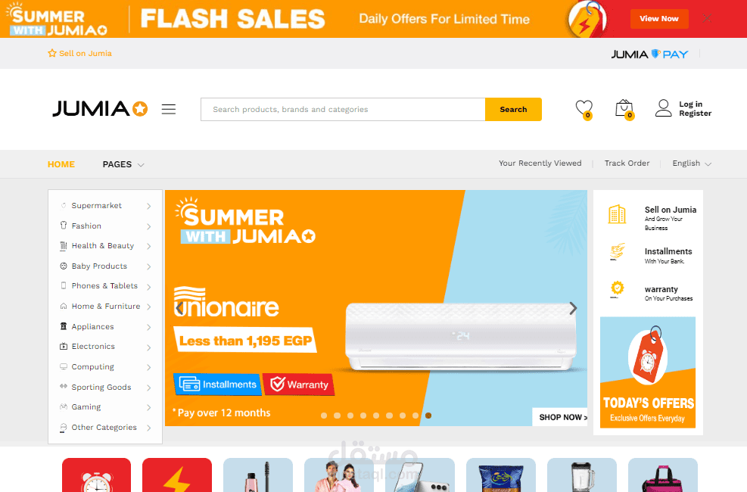Image resolution: width=747 pixels, height=492 pixels.
Task: Click the user account profile icon
Action: click(x=663, y=108)
